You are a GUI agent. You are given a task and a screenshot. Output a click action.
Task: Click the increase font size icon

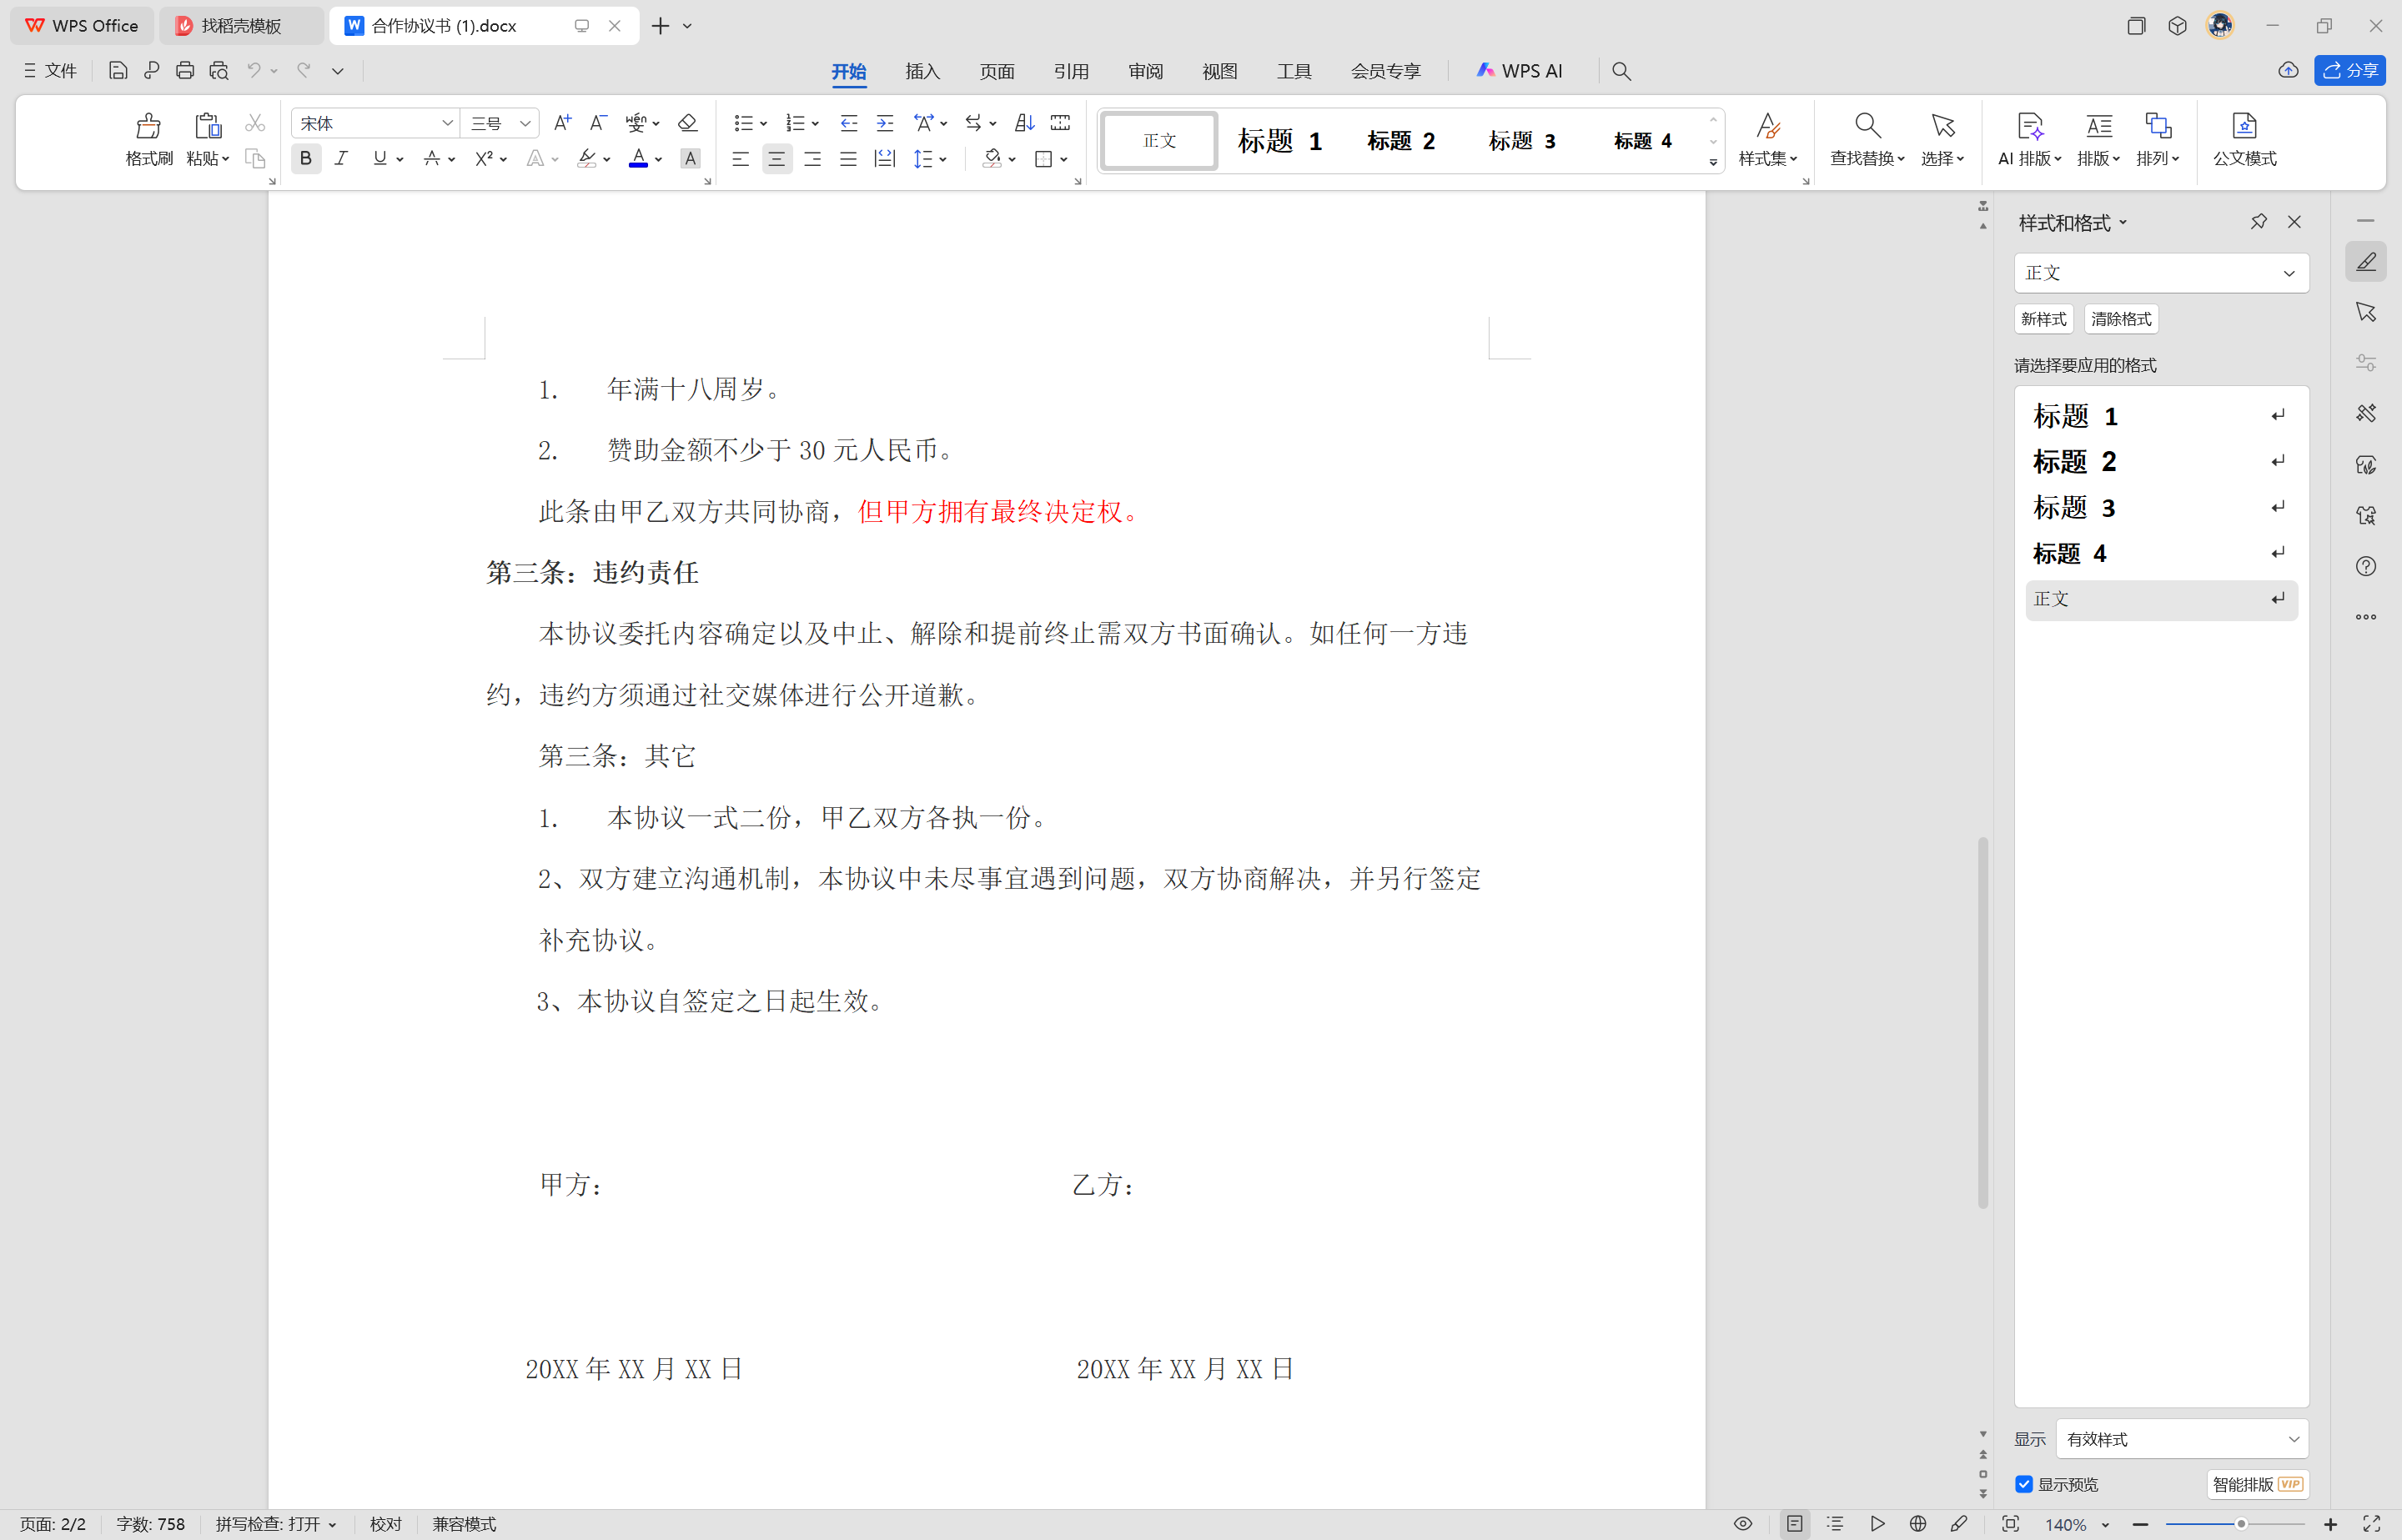(562, 123)
